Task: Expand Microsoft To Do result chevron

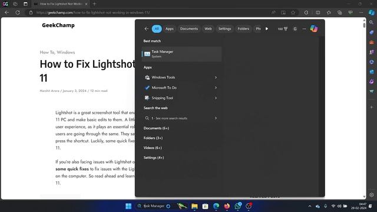Action: point(216,88)
